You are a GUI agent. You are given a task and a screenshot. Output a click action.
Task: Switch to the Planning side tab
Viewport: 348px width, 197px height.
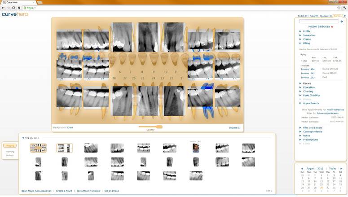[x=10, y=152]
